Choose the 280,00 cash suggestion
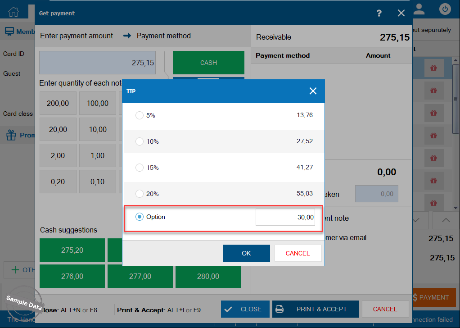 208,276
